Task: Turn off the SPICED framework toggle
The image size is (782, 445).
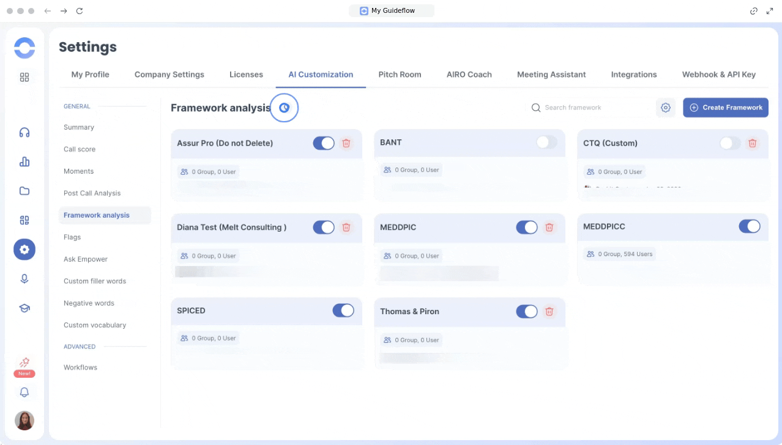Action: [343, 311]
